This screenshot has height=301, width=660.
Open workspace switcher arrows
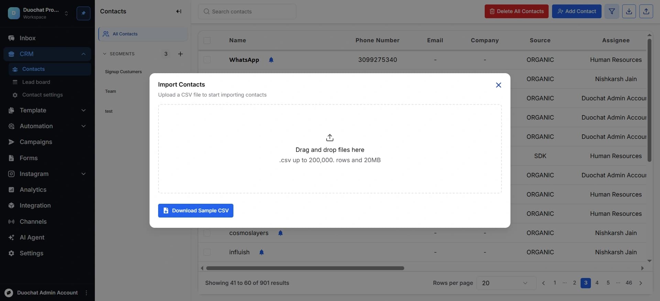coord(66,13)
